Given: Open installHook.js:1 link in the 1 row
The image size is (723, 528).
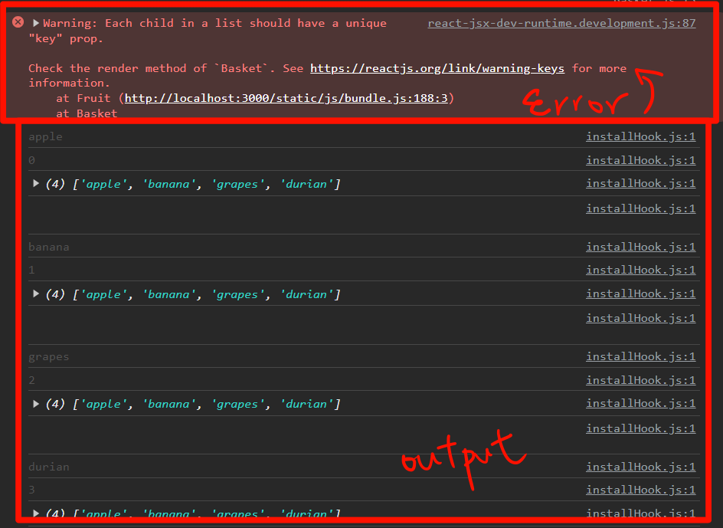Looking at the screenshot, I should [x=640, y=270].
